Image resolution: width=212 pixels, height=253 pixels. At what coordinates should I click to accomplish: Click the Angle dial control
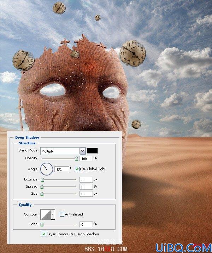coord(47,169)
